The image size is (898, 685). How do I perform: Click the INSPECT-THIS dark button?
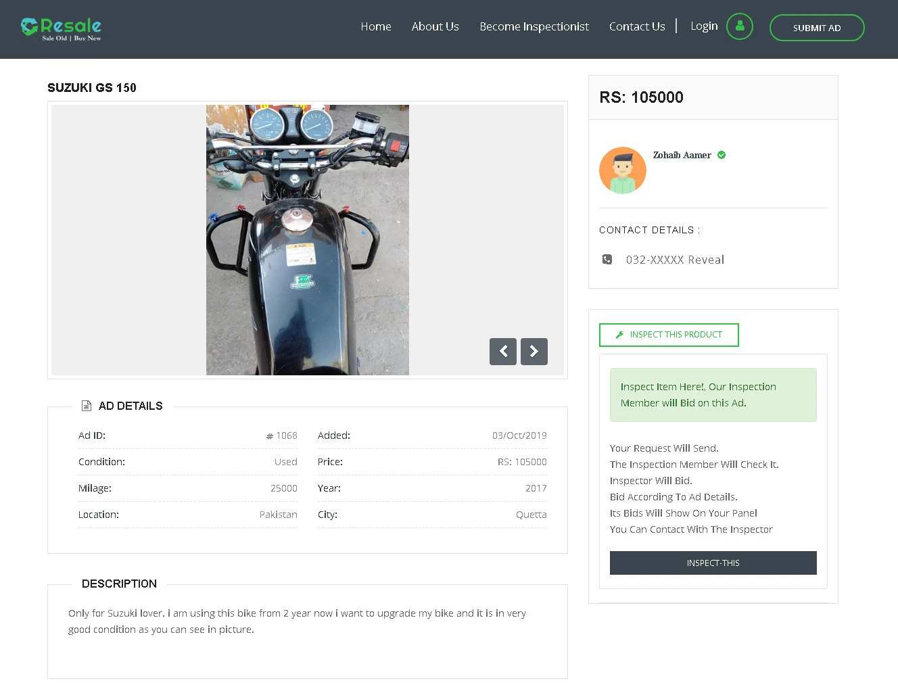[713, 563]
